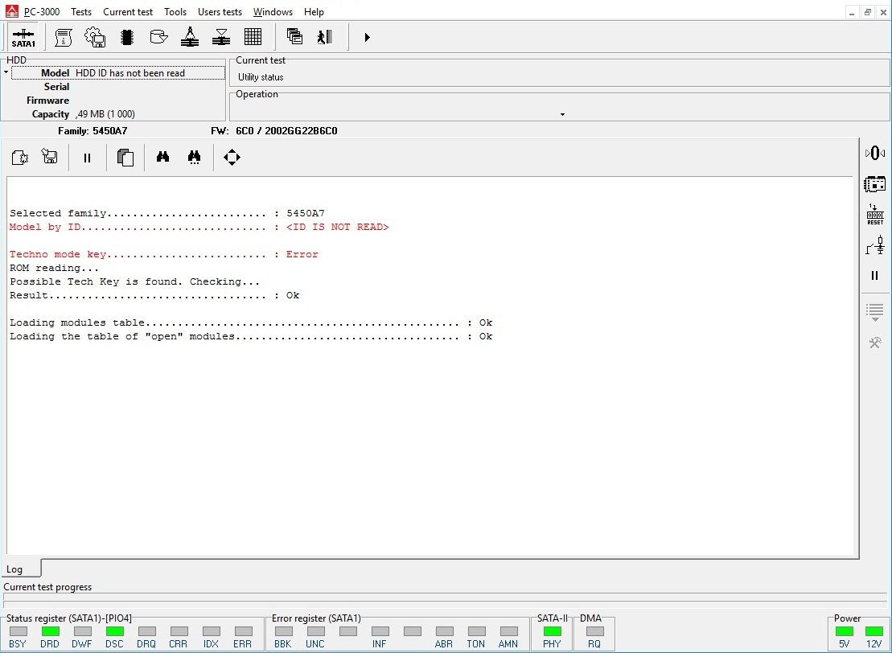Open the grid table icon
The width and height of the screenshot is (892, 653).
pos(253,38)
